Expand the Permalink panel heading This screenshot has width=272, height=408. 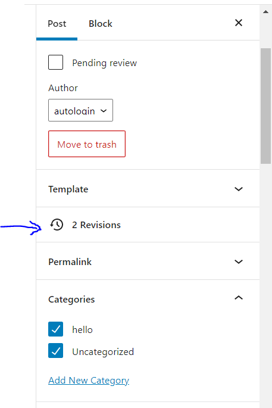148,261
